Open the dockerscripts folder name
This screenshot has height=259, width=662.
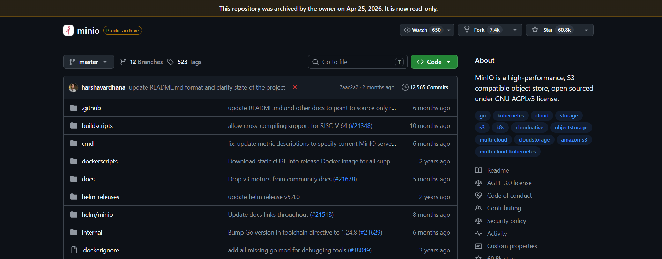pos(100,161)
